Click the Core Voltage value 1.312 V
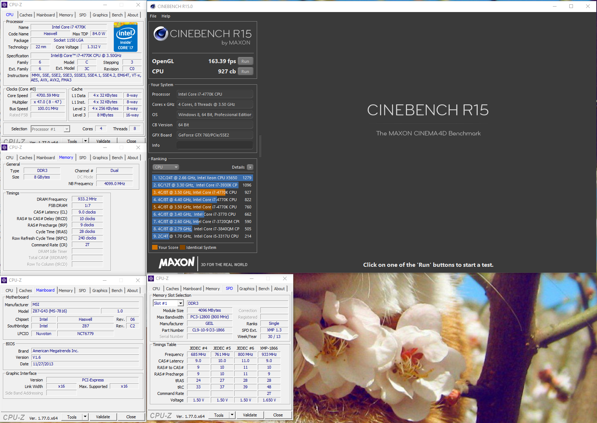Image resolution: width=597 pixels, height=423 pixels. point(94,47)
